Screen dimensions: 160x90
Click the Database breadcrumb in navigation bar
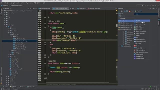4,6
